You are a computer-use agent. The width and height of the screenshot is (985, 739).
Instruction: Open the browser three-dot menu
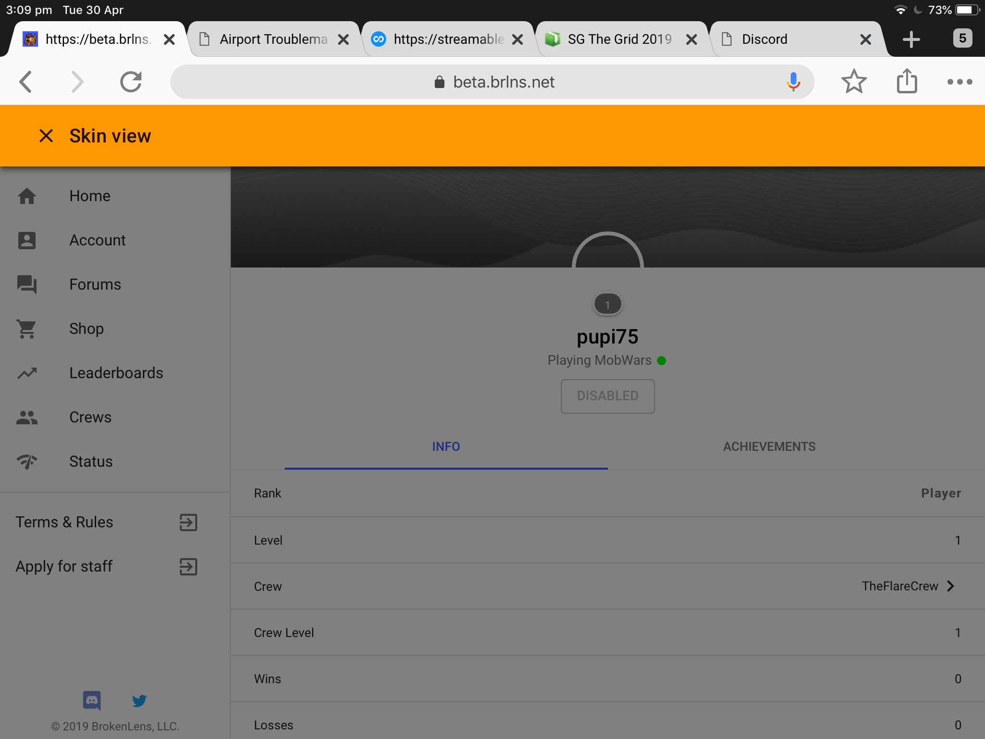[x=960, y=82]
